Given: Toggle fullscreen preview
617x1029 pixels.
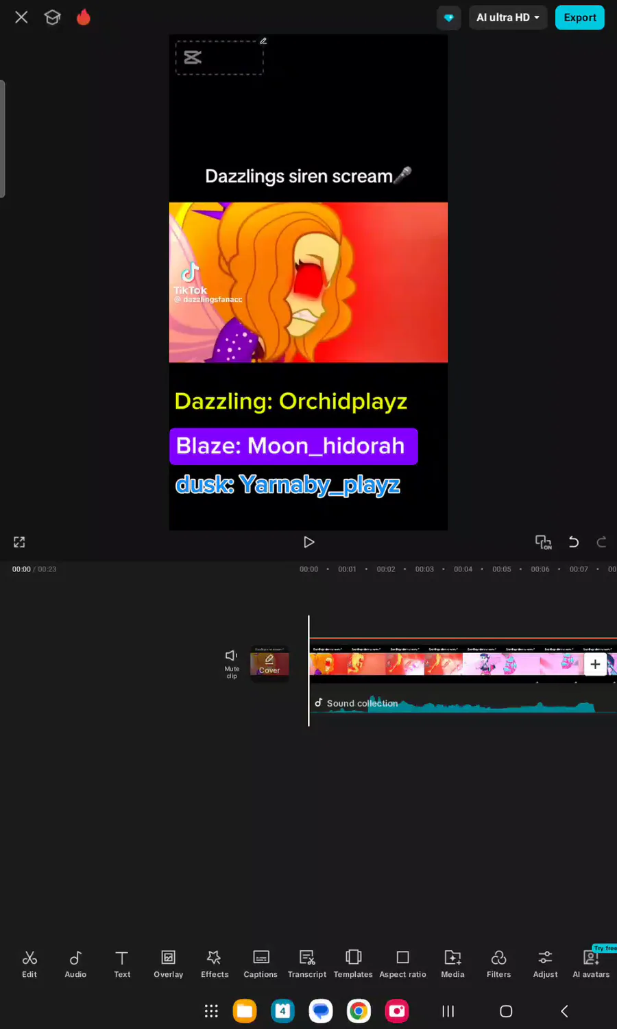Looking at the screenshot, I should point(19,542).
